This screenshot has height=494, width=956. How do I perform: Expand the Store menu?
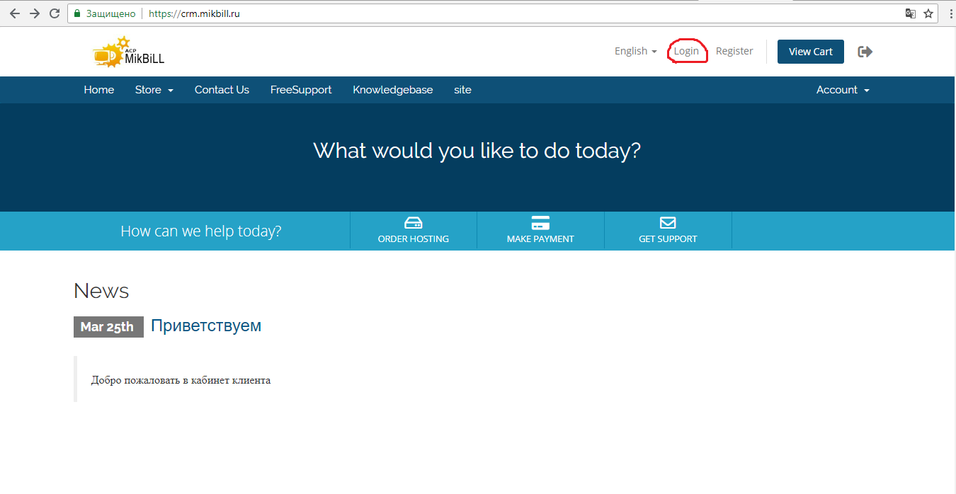[154, 90]
